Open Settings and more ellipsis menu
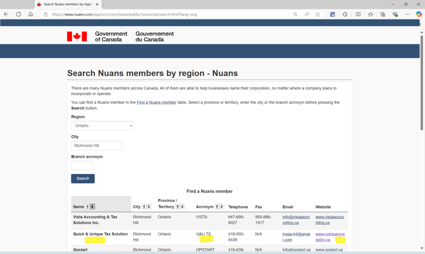 [407, 15]
